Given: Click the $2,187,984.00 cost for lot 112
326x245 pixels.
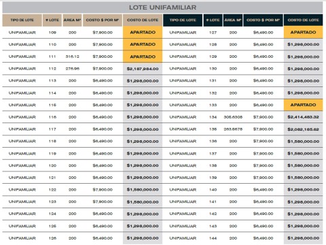Looking at the screenshot, I should pos(143,69).
